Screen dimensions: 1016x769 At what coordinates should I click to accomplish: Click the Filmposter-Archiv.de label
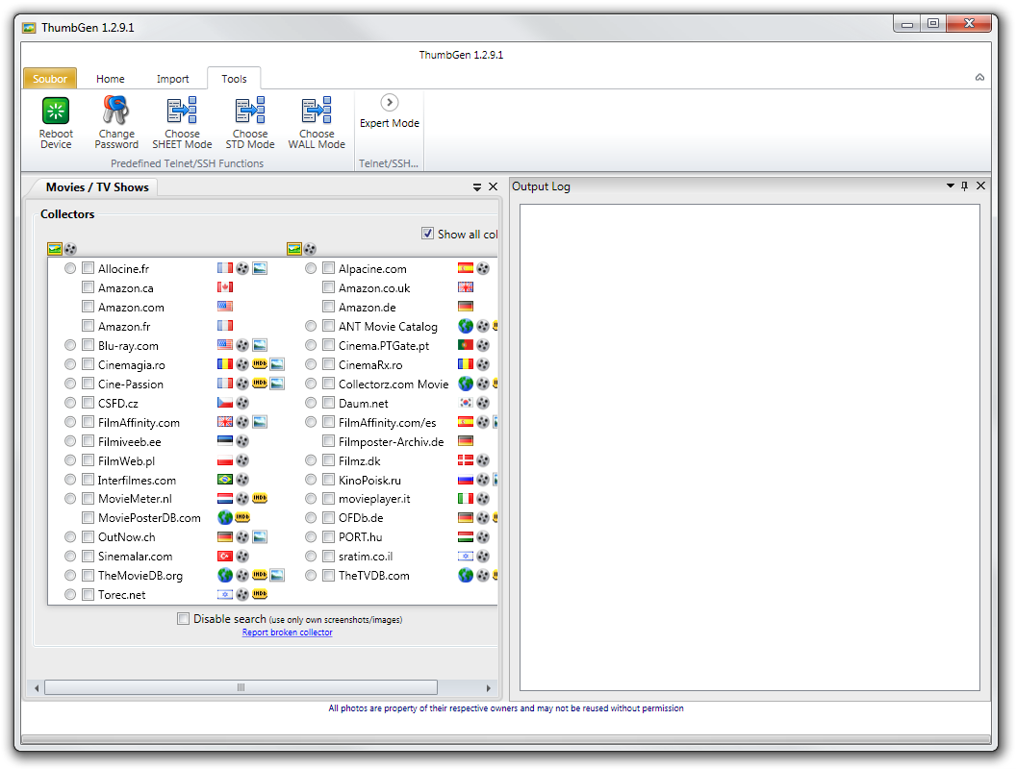391,441
